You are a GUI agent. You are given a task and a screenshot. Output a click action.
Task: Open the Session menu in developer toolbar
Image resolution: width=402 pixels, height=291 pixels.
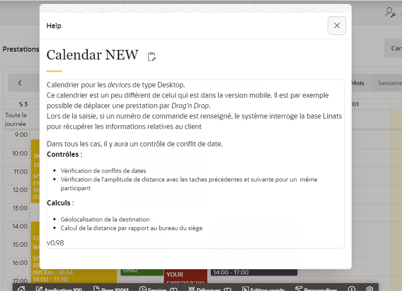click(x=158, y=289)
